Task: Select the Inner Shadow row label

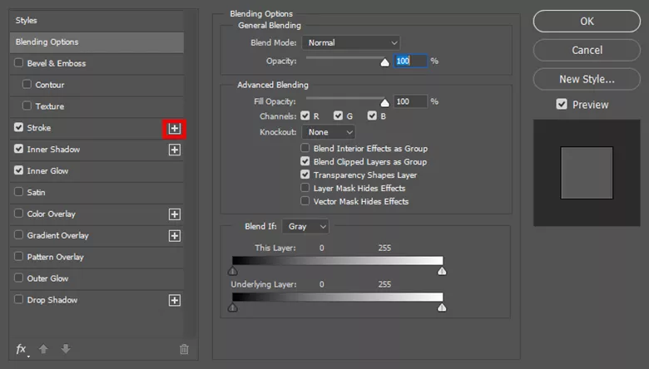Action: click(x=53, y=150)
